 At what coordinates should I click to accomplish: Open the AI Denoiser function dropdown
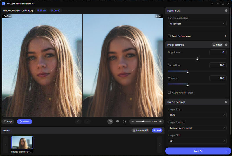[x=197, y=24]
